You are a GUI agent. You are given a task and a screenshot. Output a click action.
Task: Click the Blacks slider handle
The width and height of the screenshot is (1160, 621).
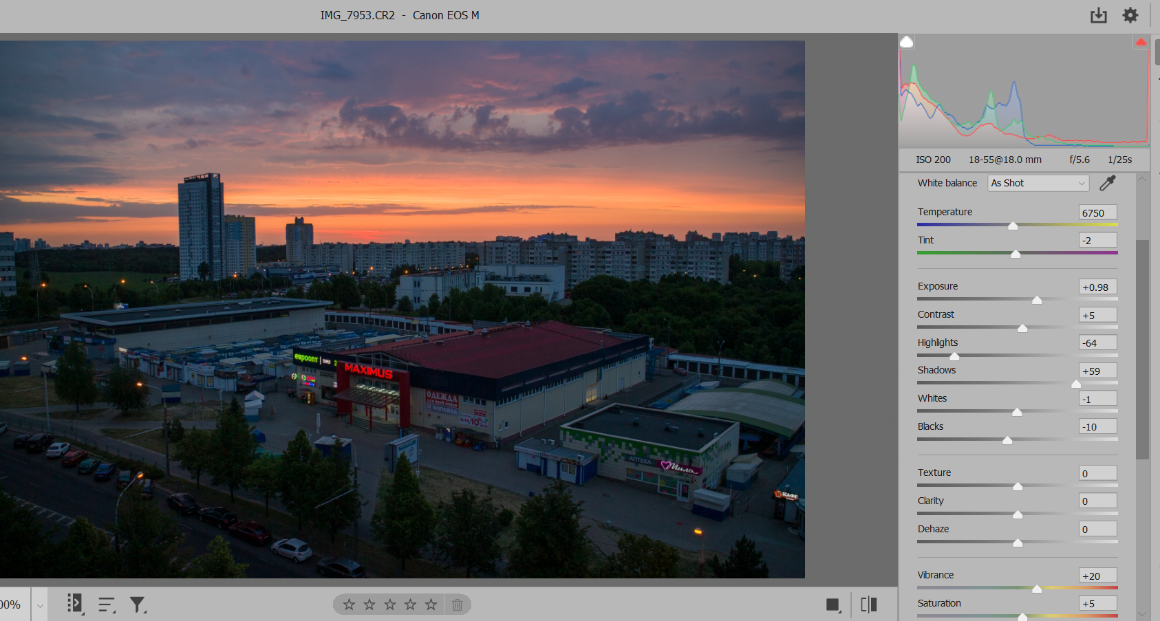(1007, 440)
